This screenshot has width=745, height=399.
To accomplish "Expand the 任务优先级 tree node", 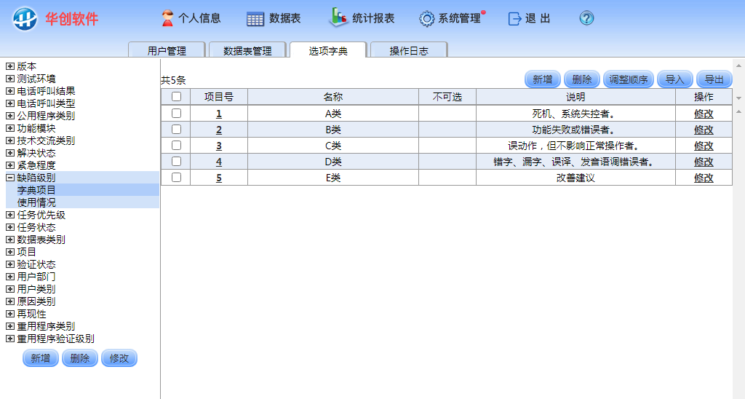I will pos(10,215).
